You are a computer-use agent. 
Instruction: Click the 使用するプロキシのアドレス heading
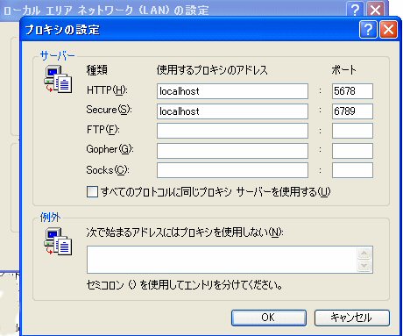click(x=212, y=70)
